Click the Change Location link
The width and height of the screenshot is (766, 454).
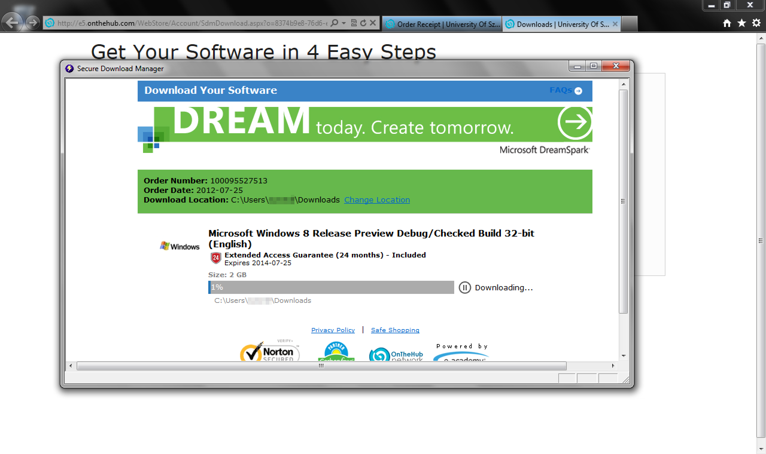(x=377, y=200)
